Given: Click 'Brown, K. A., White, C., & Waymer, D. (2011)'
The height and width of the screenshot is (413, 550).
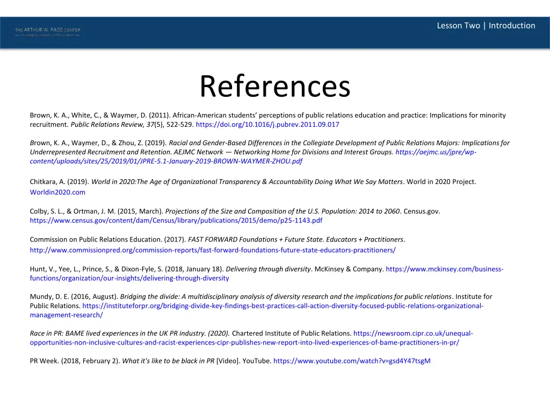Looking at the screenshot, I should [x=100, y=115].
